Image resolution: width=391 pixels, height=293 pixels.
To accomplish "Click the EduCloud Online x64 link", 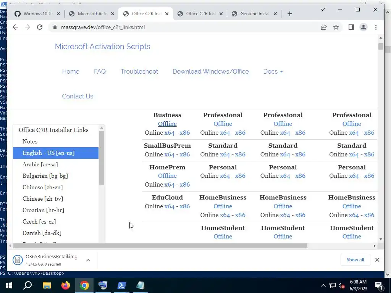I will tap(169, 206).
